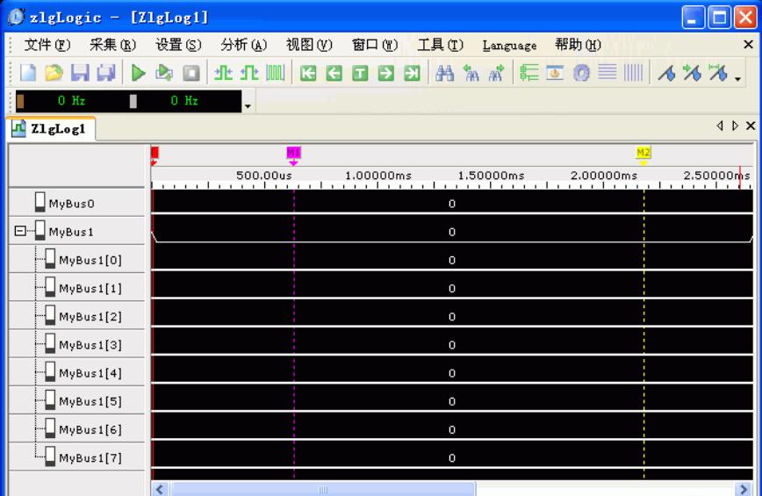The image size is (762, 496).
Task: Click the first marker pin icon
Action: (667, 73)
